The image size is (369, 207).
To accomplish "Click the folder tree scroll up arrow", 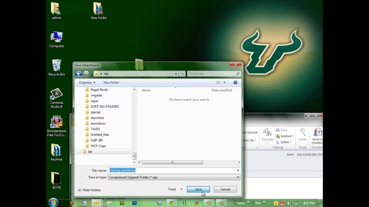I will 134,90.
